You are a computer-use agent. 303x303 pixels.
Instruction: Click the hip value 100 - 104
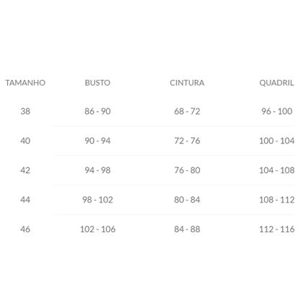277,141
